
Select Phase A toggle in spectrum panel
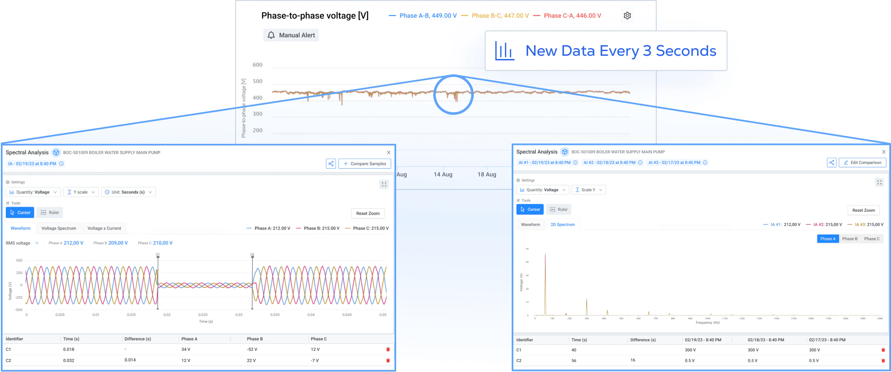(x=828, y=239)
